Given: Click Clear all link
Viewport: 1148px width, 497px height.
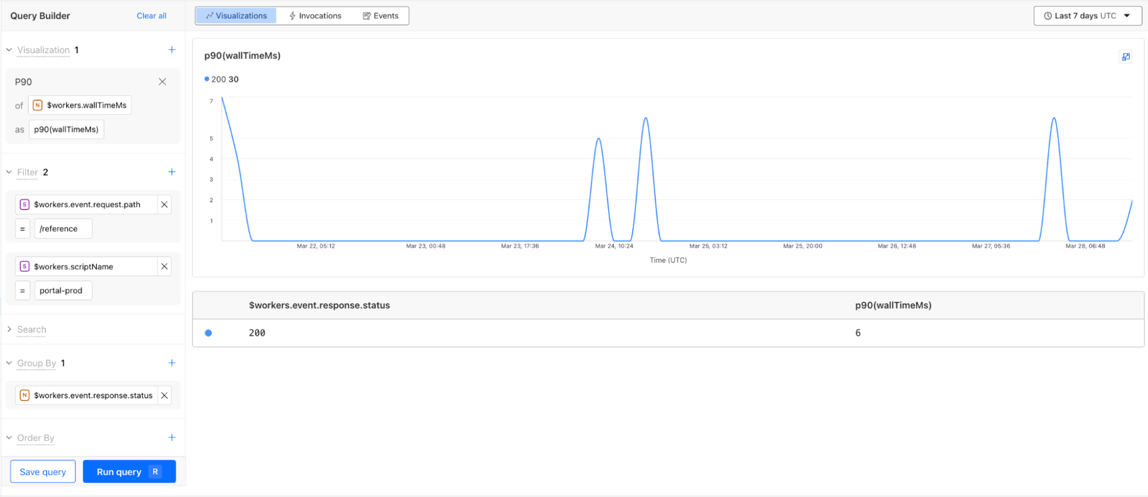Looking at the screenshot, I should pyautogui.click(x=152, y=16).
